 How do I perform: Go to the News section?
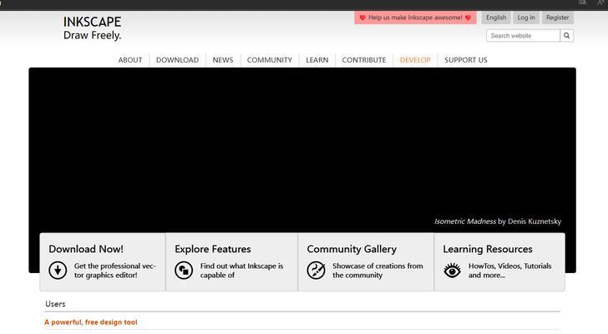click(x=222, y=60)
